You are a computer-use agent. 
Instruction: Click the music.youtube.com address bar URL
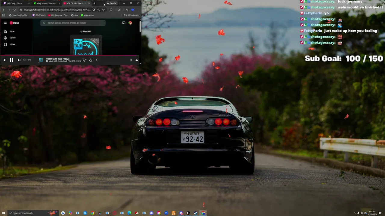coord(57,10)
